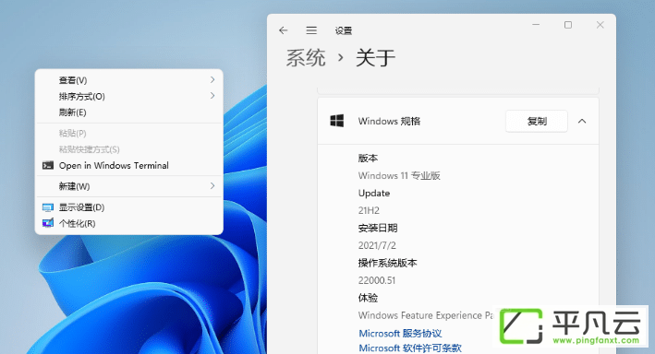Open the Microsoft 软件许可条款 link
Image resolution: width=655 pixels, height=354 pixels.
point(410,348)
